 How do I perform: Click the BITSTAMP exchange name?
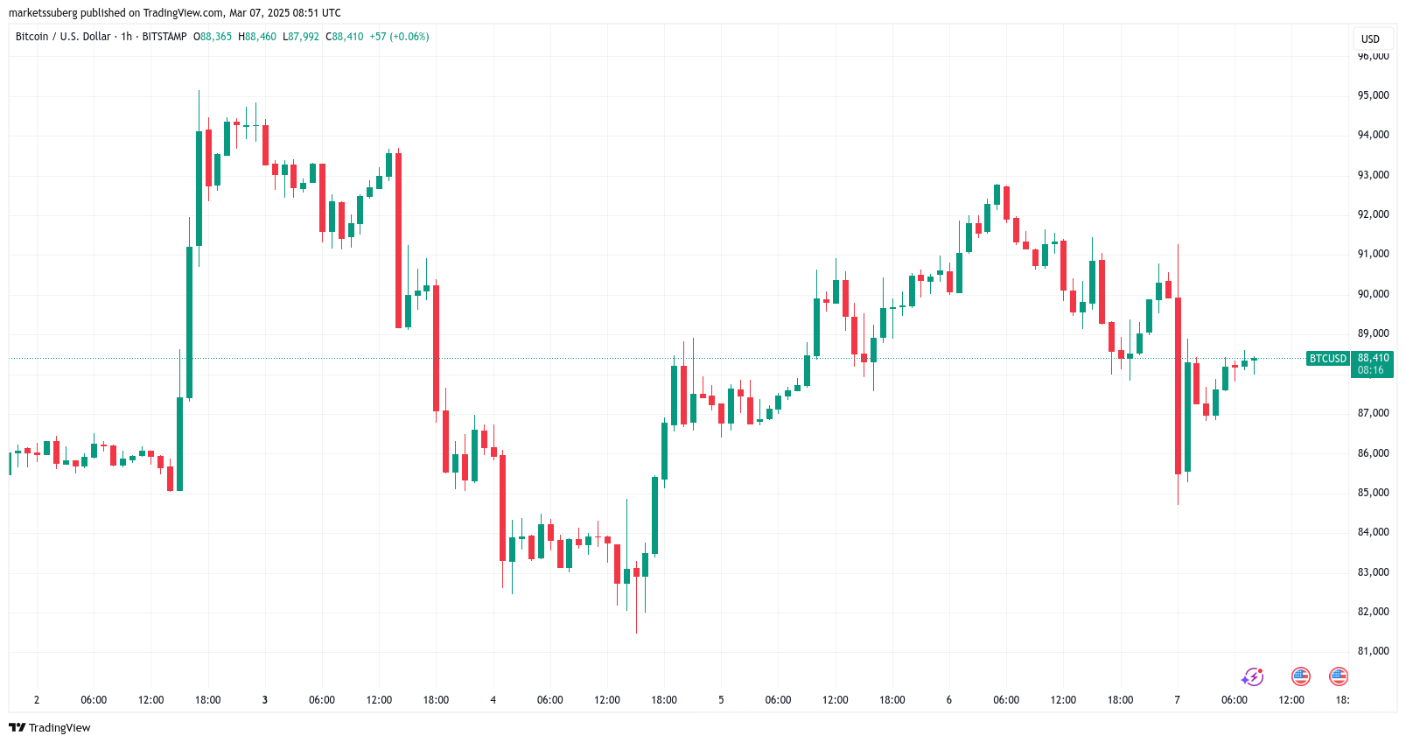click(164, 37)
